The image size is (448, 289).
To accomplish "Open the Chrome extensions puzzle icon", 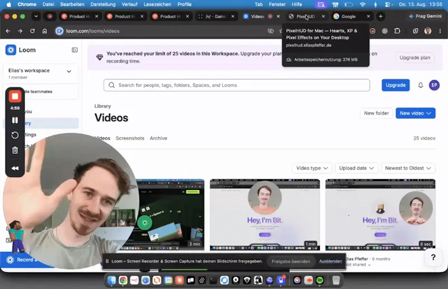I will [397, 31].
